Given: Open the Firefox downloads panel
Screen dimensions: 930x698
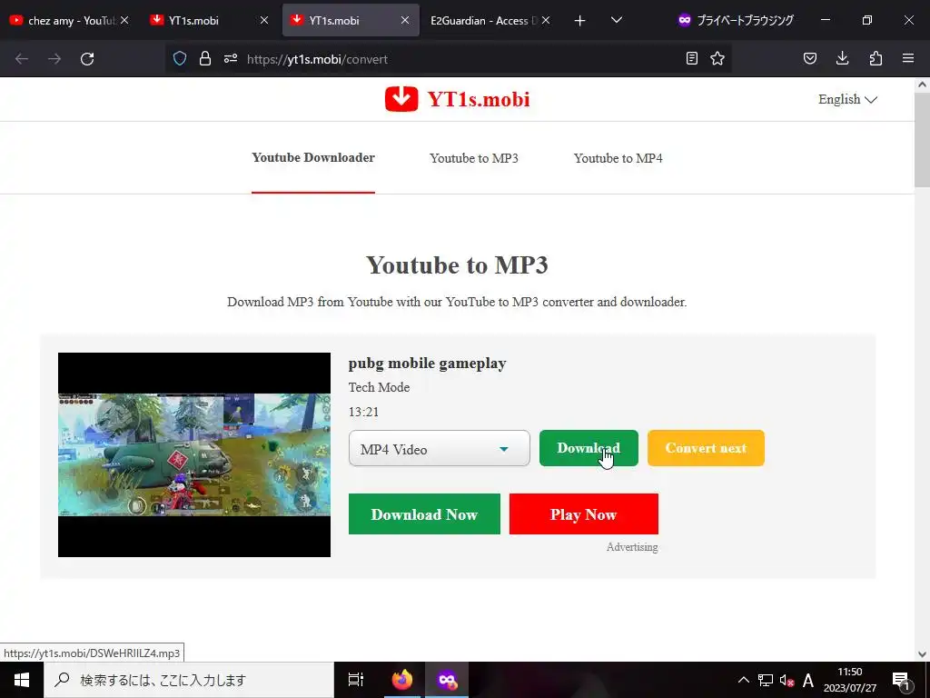Looking at the screenshot, I should click(x=842, y=59).
